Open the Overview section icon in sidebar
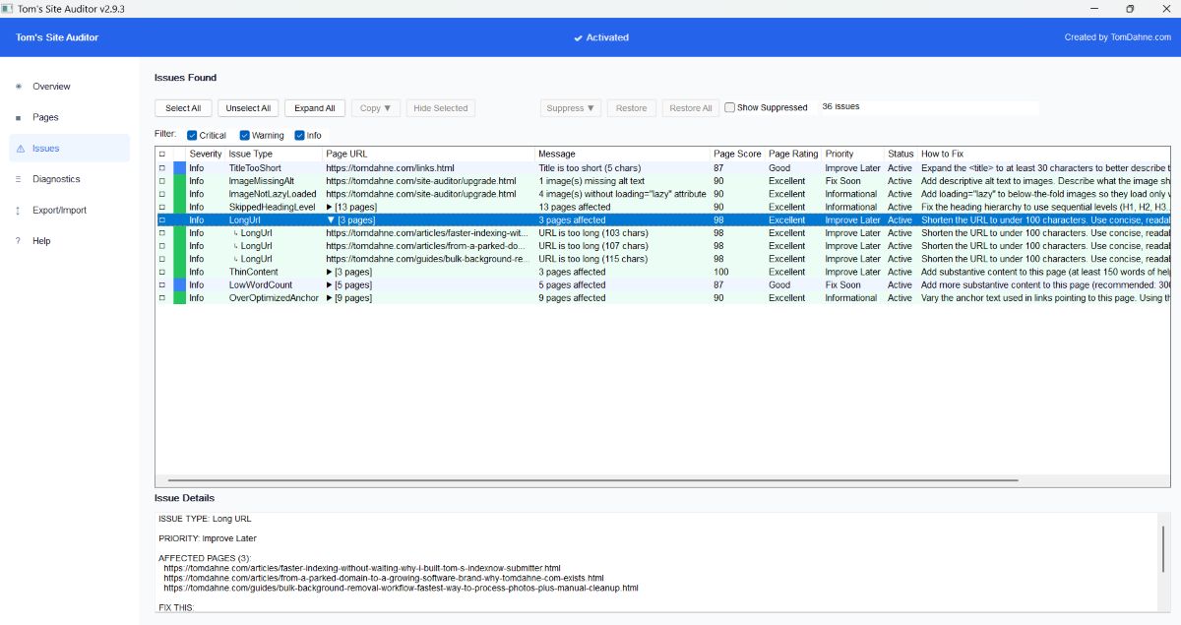The image size is (1181, 625). click(18, 87)
